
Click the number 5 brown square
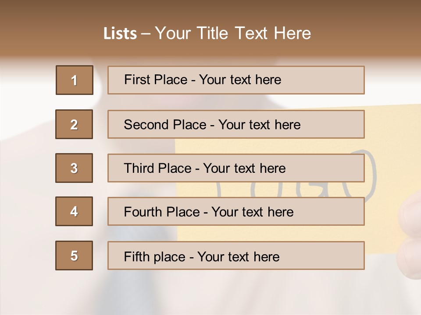tap(74, 255)
